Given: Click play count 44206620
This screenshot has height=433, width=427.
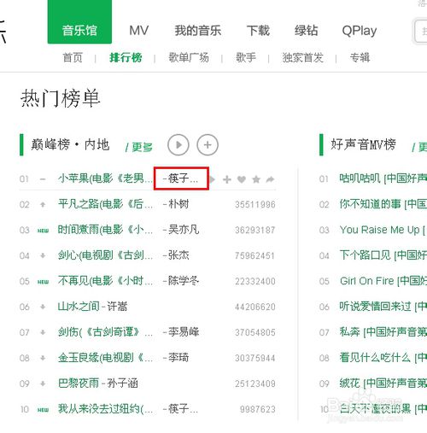Looking at the screenshot, I should tap(255, 307).
